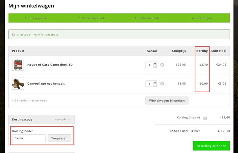
Task: Go to step 1 Uw gegevens
Action: (x=33, y=18)
